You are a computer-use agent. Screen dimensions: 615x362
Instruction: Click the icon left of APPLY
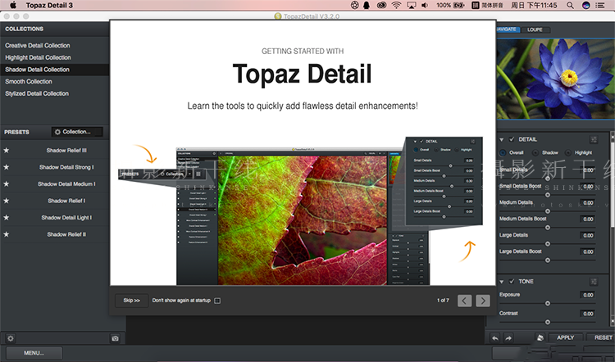click(540, 337)
